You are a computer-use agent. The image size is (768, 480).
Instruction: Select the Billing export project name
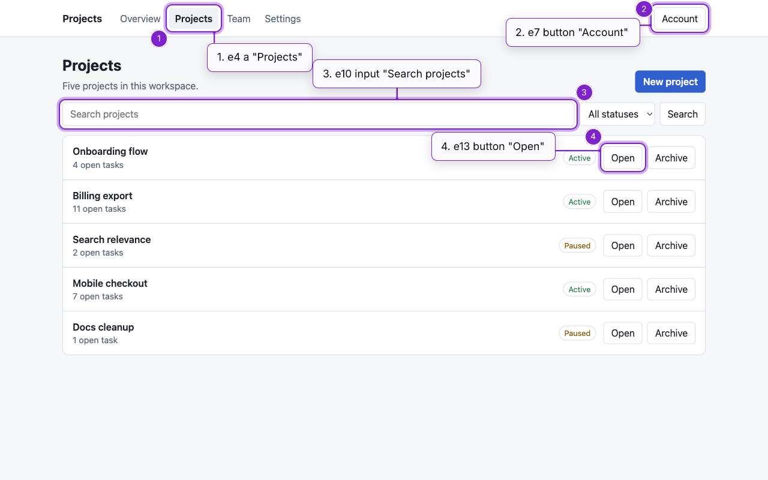[103, 196]
